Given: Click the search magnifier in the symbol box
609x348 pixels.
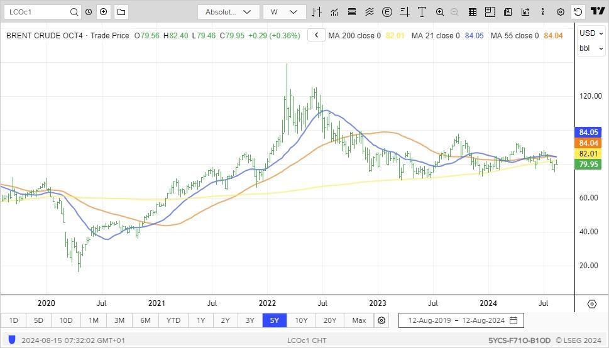Looking at the screenshot, I should [x=74, y=12].
